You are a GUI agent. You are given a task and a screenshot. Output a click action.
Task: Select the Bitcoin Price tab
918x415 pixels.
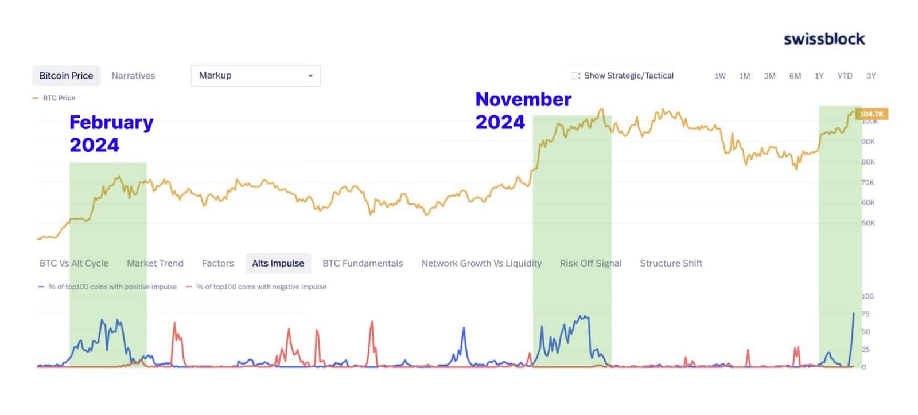click(66, 76)
